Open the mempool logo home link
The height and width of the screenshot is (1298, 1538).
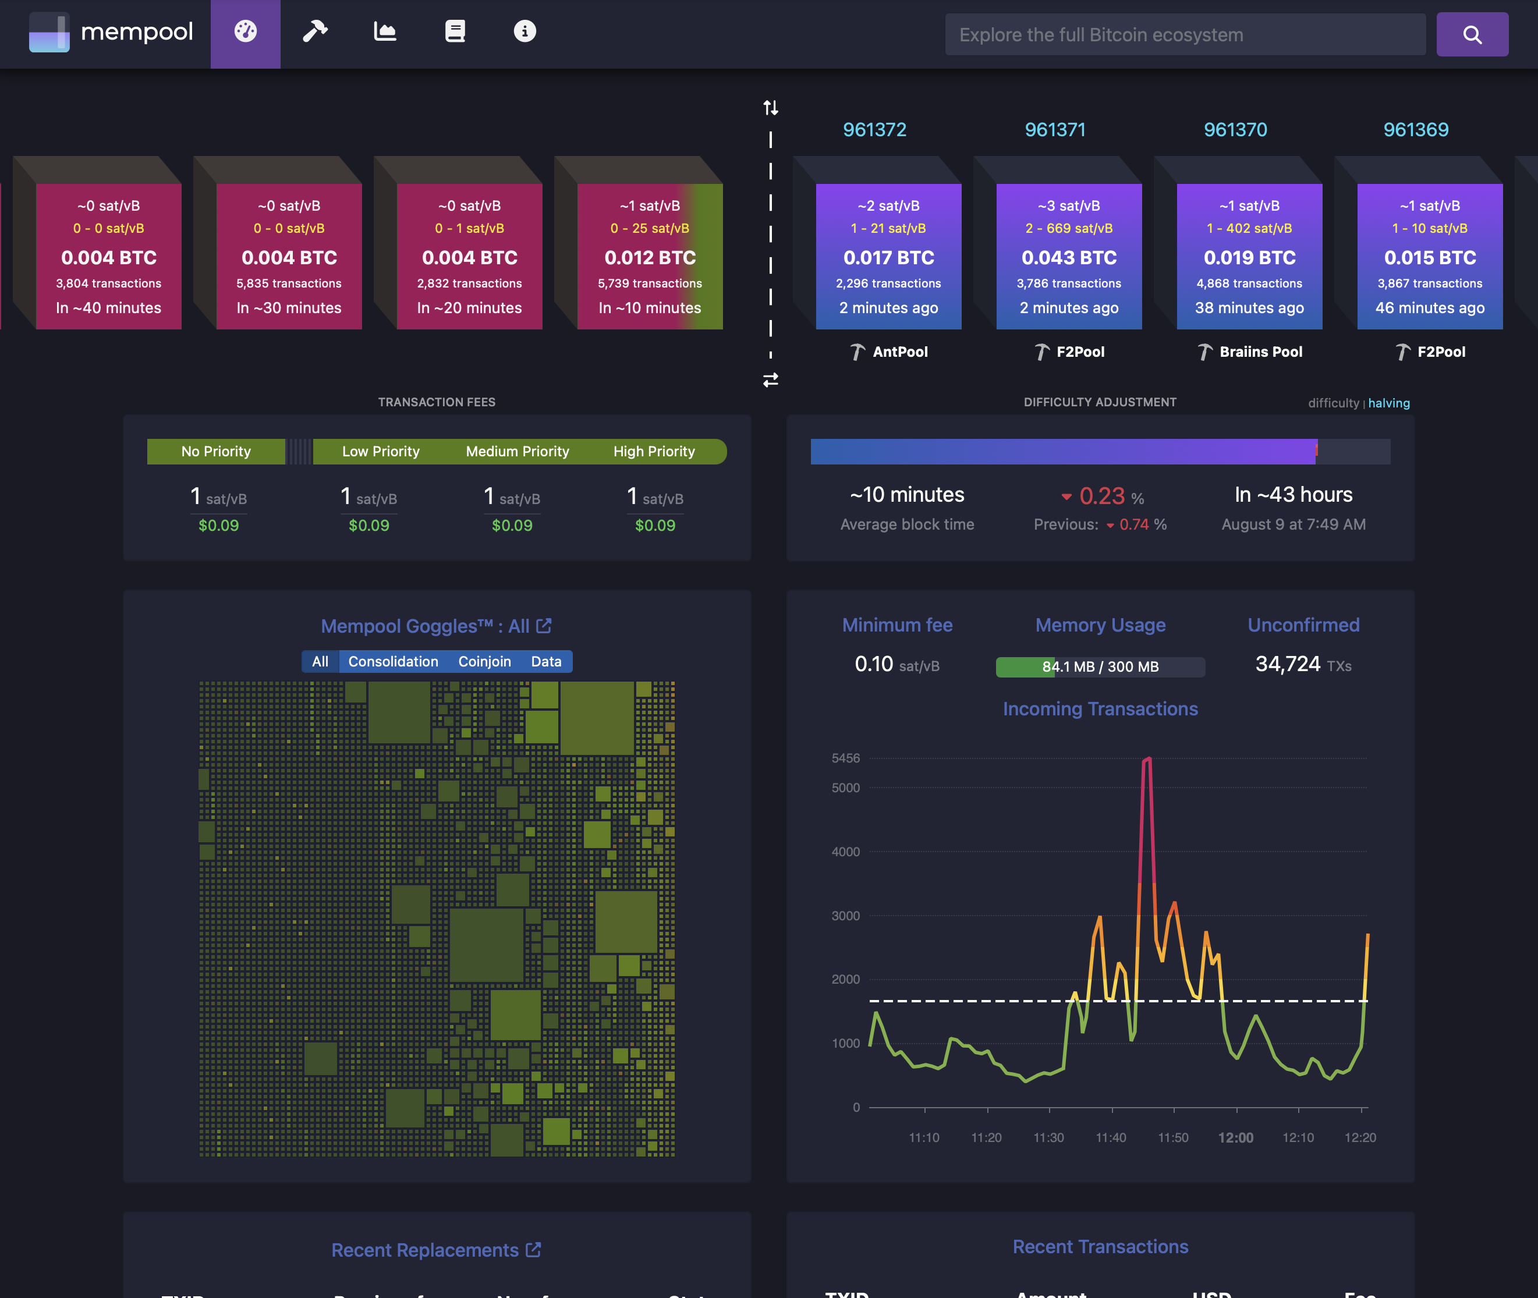111,33
